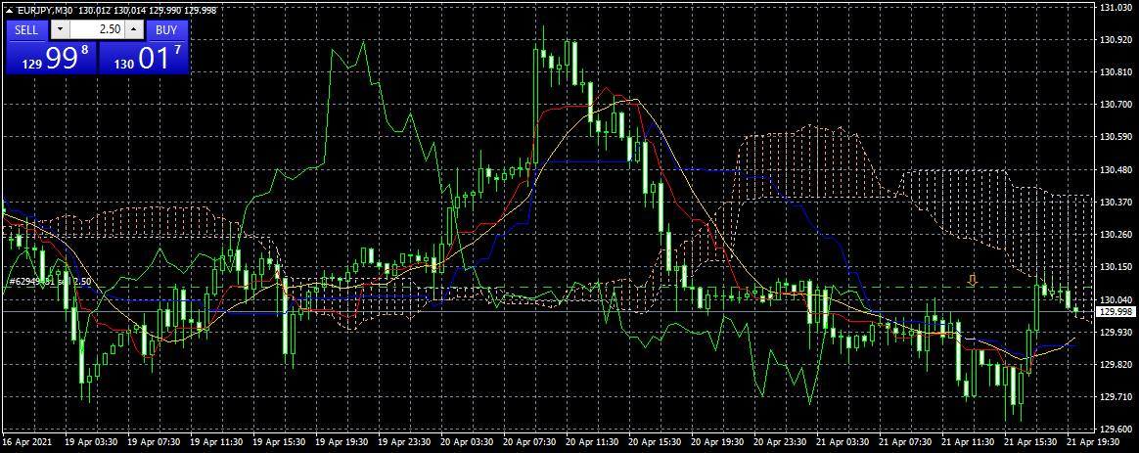
Task: Click the 20 Apr 07:30 time label
Action: pos(529,442)
